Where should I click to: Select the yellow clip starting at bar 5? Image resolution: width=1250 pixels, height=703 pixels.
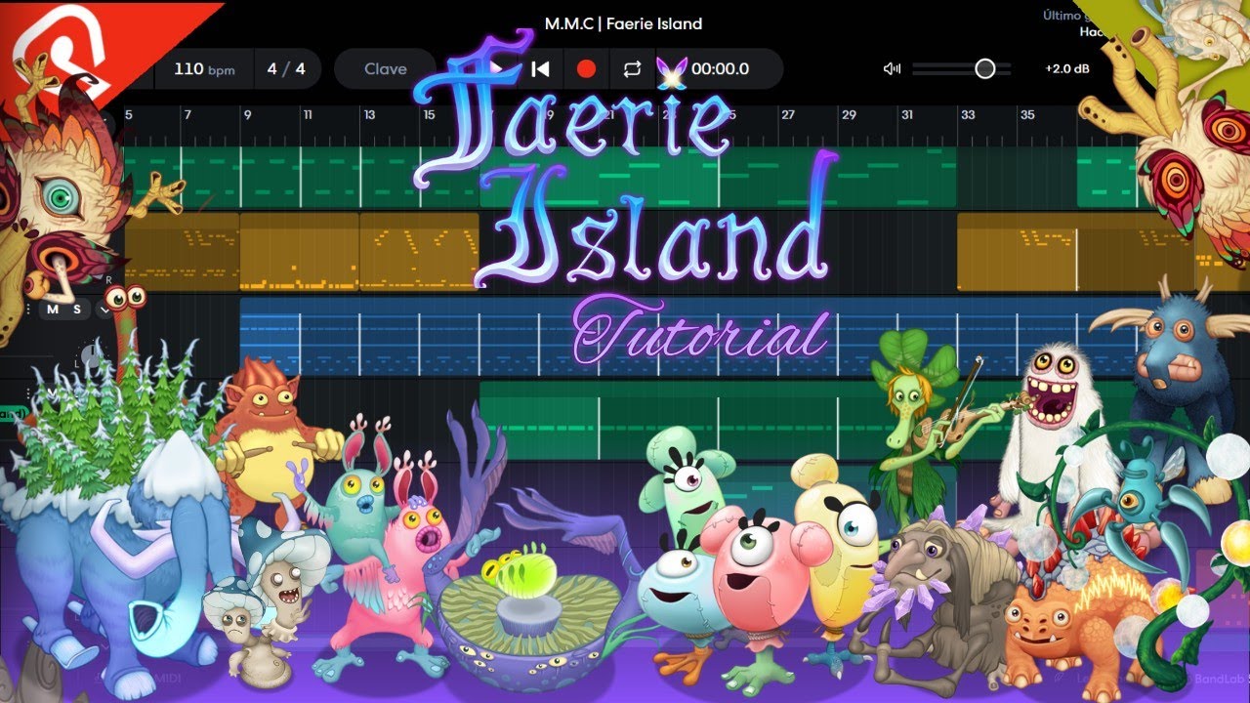182,251
